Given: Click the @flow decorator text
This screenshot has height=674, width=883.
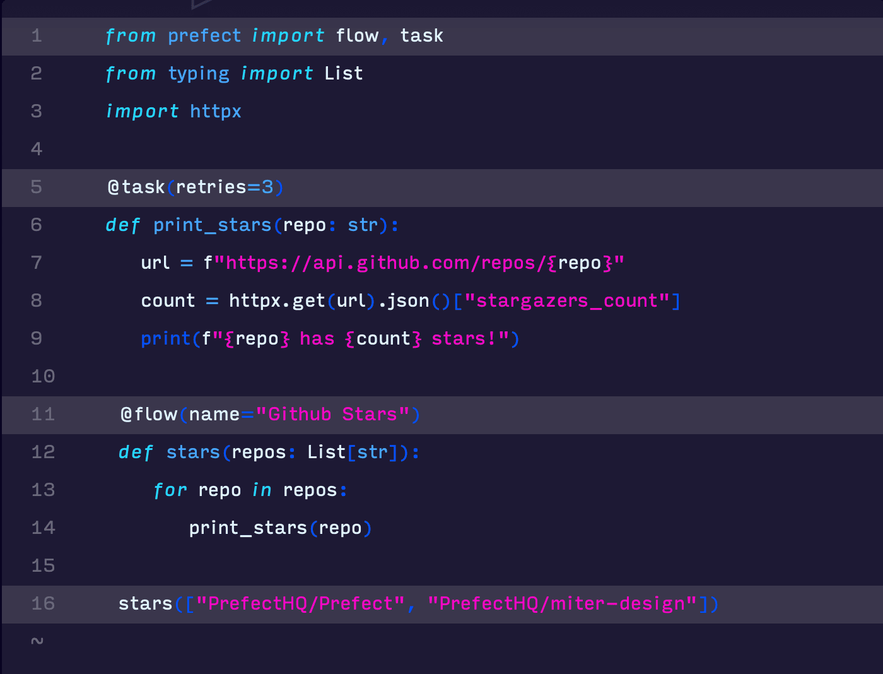Looking at the screenshot, I should pyautogui.click(x=149, y=415).
